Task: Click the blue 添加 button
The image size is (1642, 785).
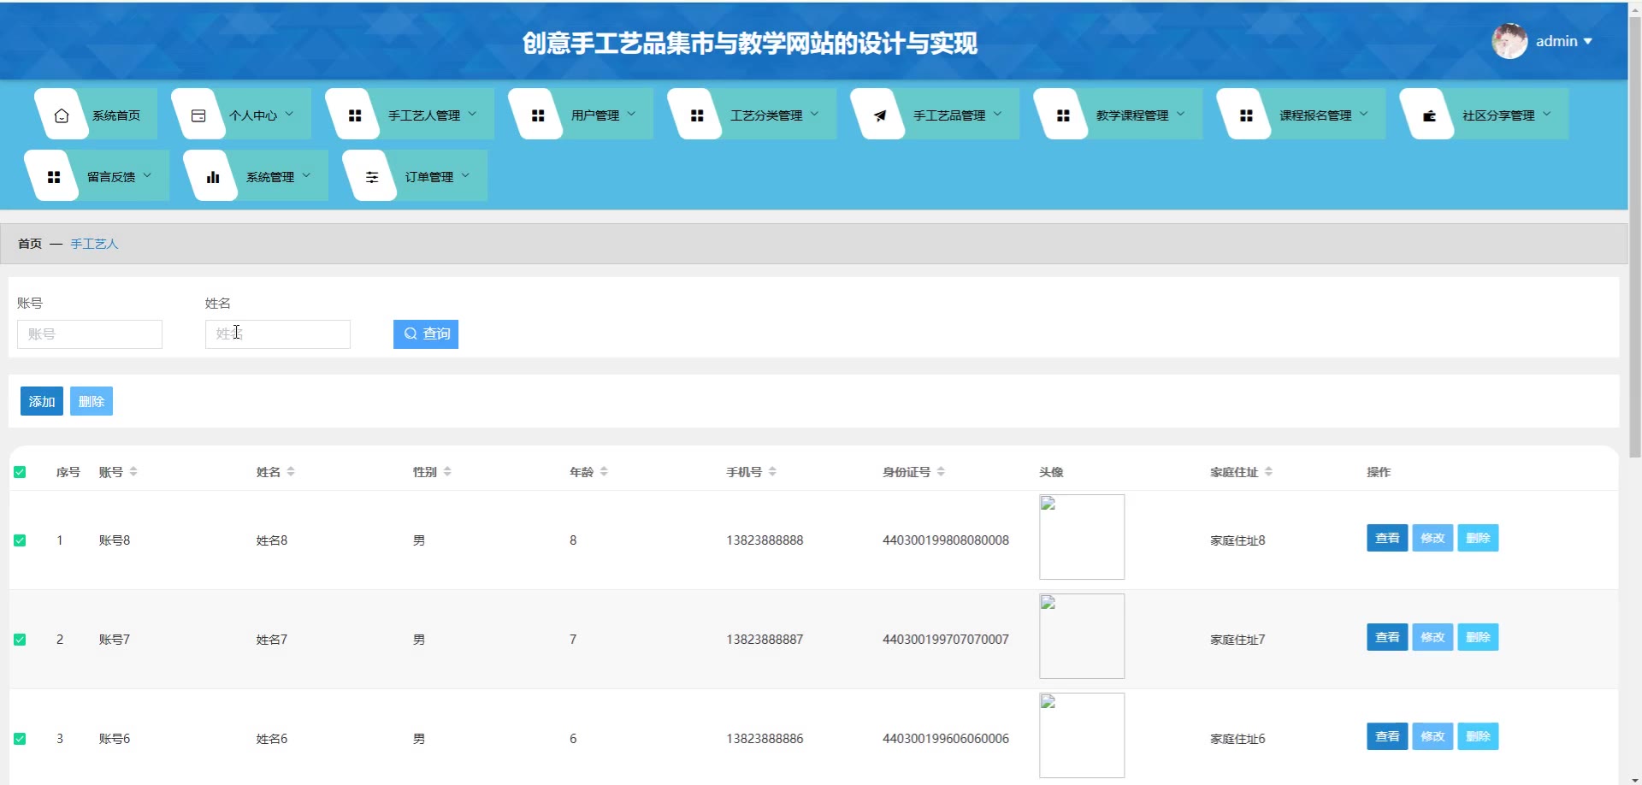Action: pos(41,401)
